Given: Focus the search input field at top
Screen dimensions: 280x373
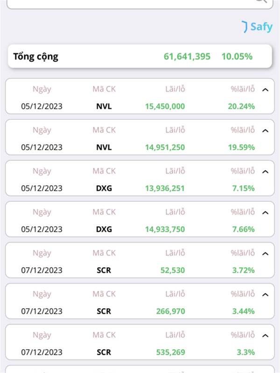Looking at the screenshot, I should [140, 4].
